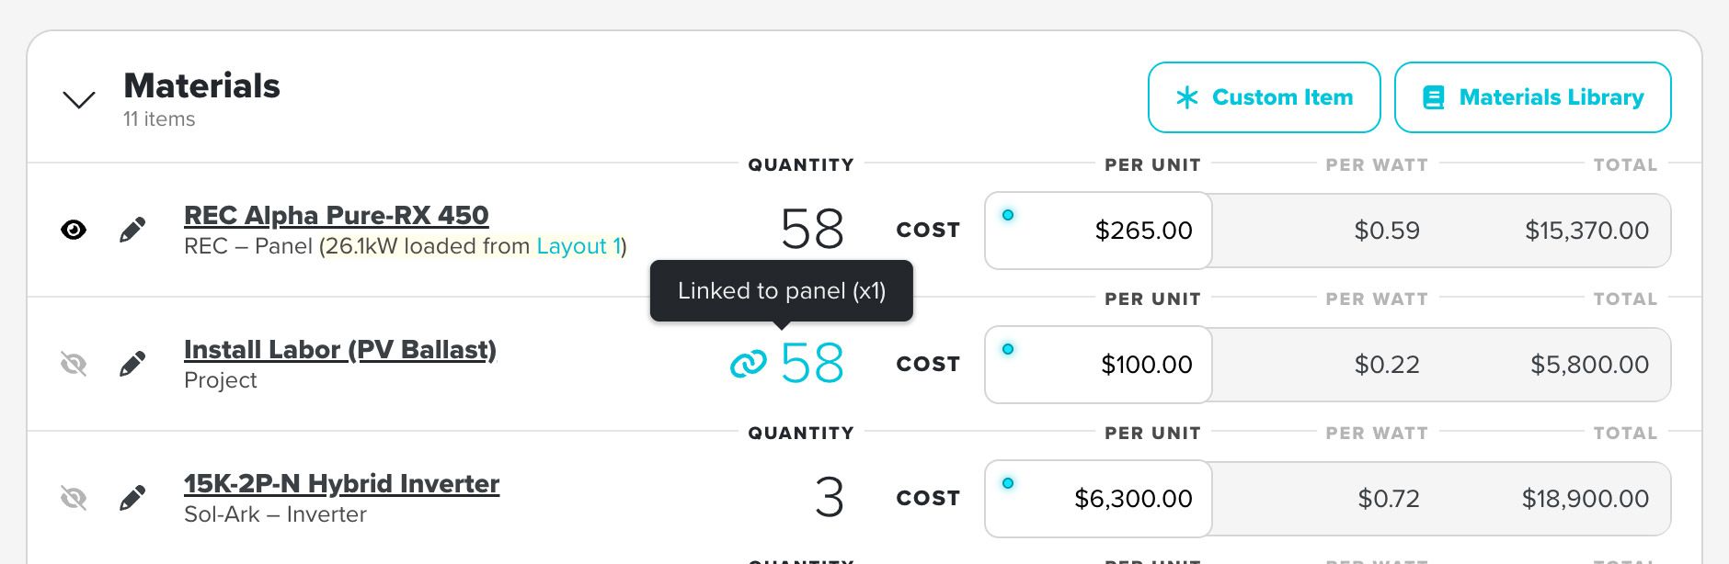Follow the Layout 1 link
The width and height of the screenshot is (1729, 564).
(578, 246)
